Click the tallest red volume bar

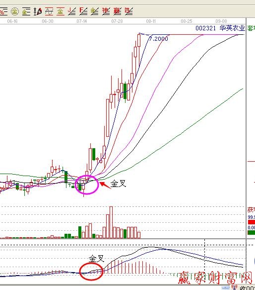point(111,222)
